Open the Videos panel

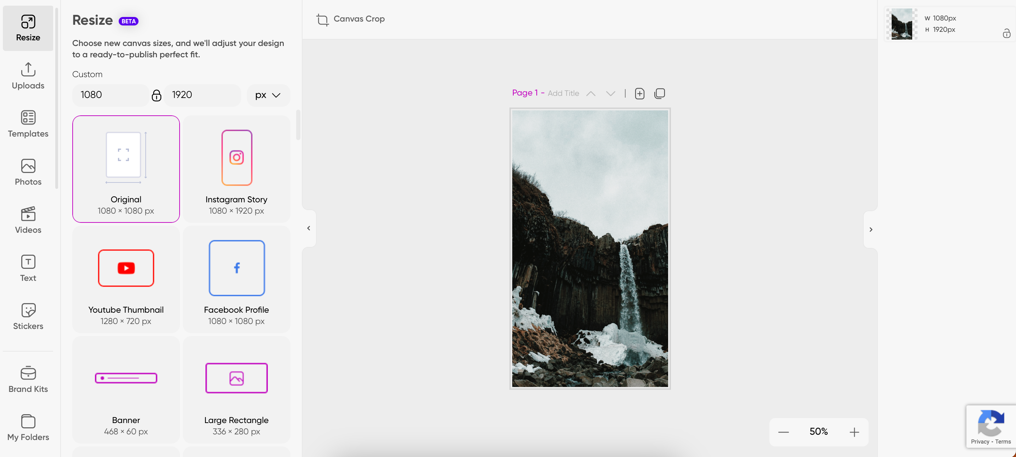coord(28,220)
